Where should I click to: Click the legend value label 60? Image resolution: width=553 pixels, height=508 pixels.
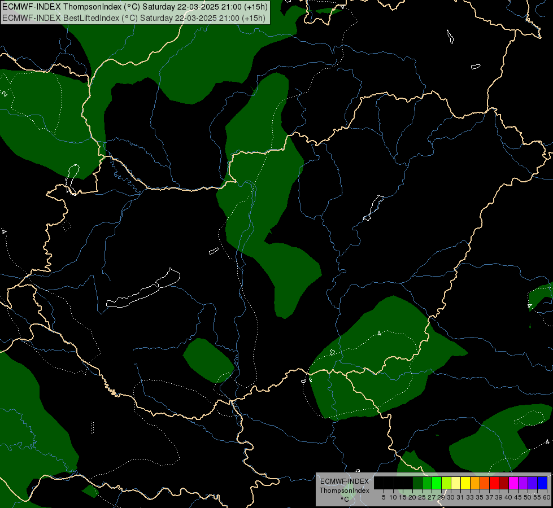547,497
